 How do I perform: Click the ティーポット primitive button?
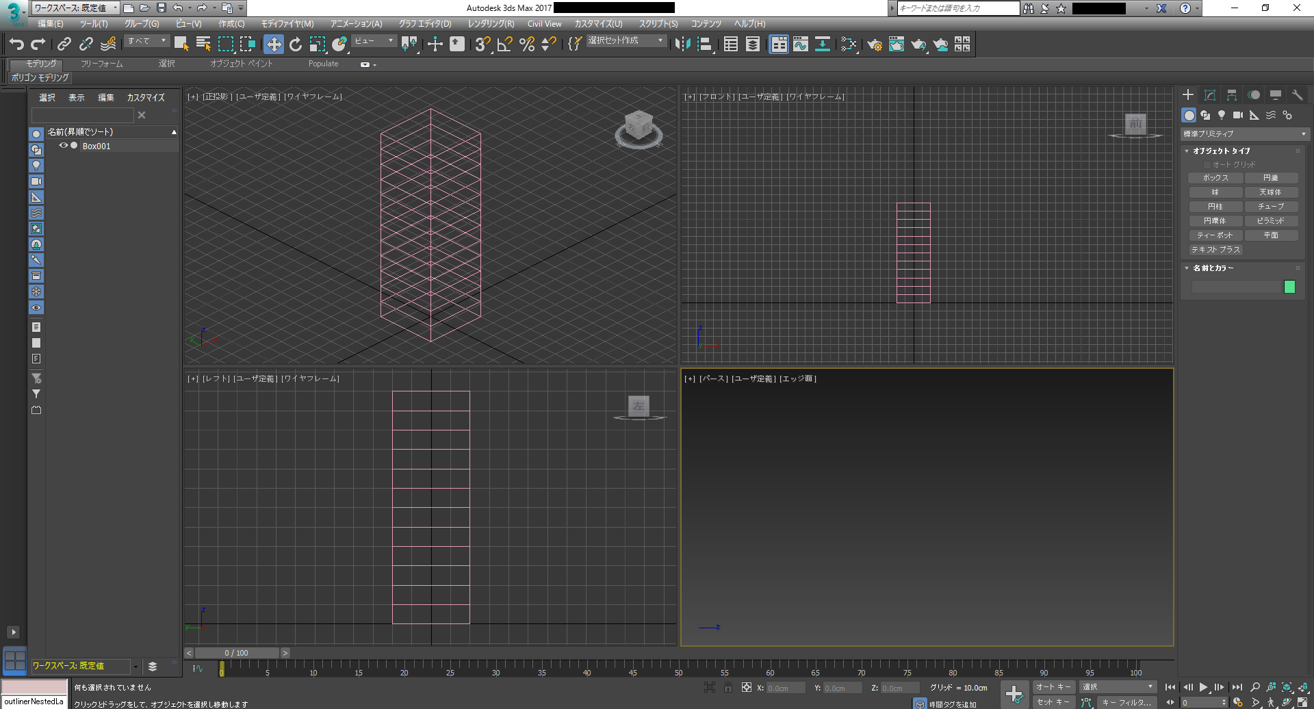1215,235
